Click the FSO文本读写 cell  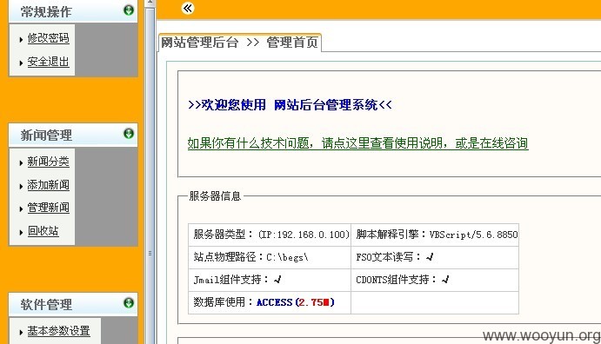pos(435,257)
